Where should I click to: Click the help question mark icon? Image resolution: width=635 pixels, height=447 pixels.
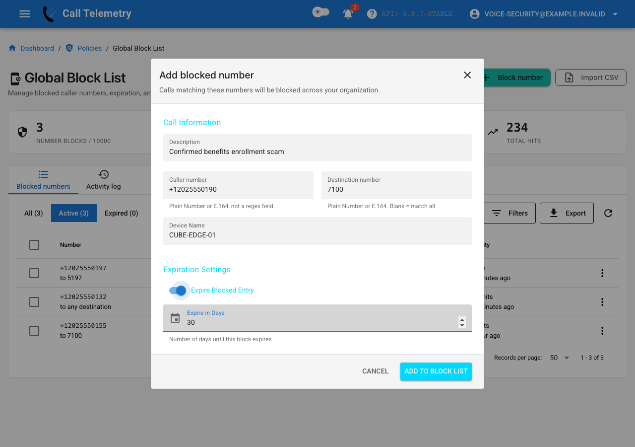tap(372, 14)
